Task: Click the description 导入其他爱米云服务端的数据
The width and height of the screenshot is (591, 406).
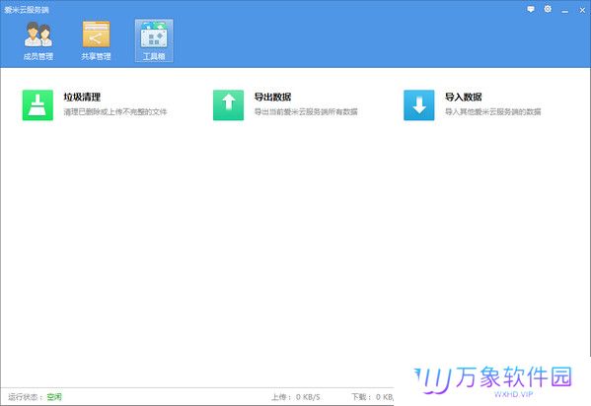Action: click(x=493, y=112)
